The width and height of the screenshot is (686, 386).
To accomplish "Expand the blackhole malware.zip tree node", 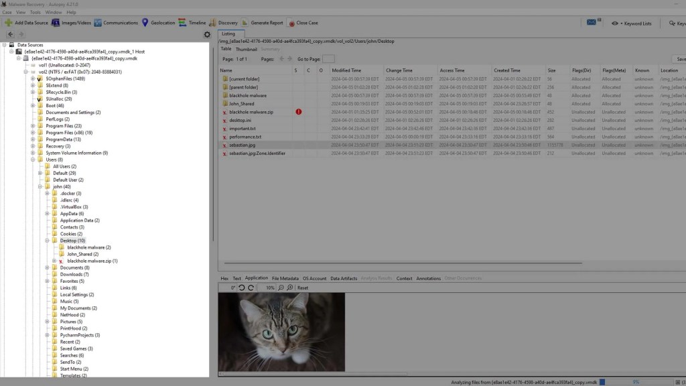I will 54,261.
